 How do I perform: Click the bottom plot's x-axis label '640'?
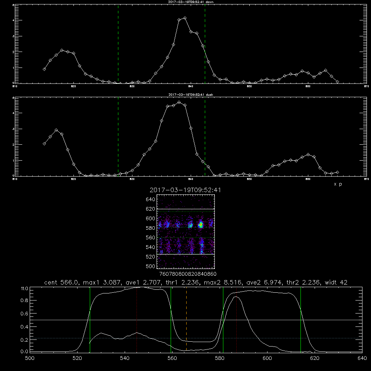point(362,358)
